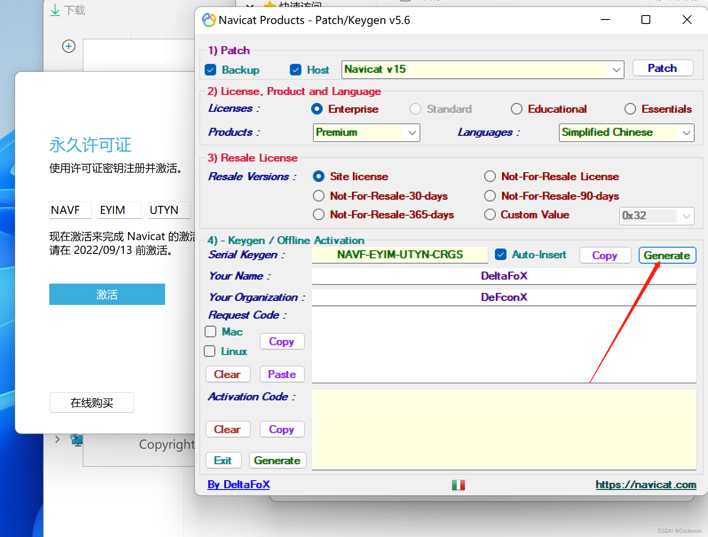
Task: Expand the tree arrow beside computer icon
Action: [58, 439]
